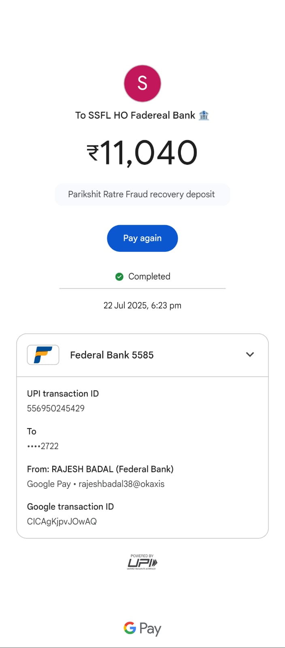This screenshot has height=648, width=285.
Task: Tap the Fraud recovery deposit note chip
Action: (142, 194)
